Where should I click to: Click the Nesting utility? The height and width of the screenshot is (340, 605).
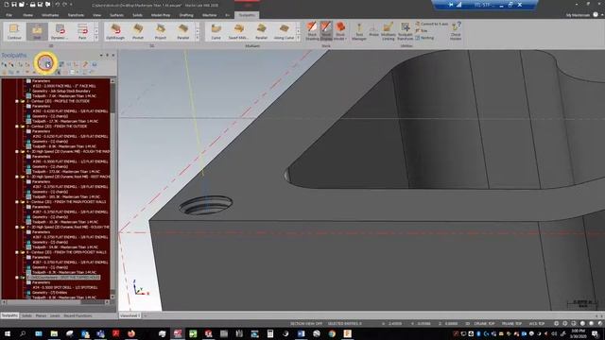(424, 38)
